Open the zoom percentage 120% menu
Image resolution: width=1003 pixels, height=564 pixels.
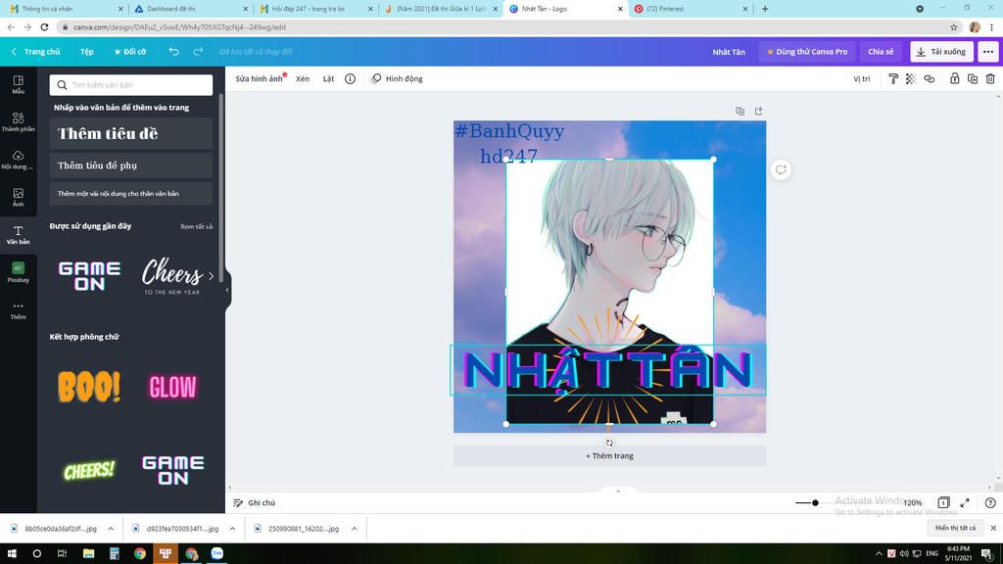(x=913, y=502)
